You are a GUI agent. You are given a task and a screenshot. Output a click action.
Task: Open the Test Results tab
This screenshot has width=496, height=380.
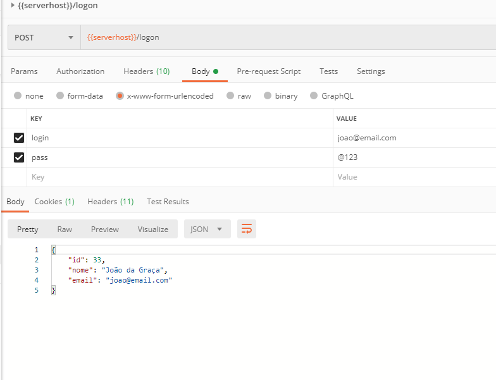[168, 202]
